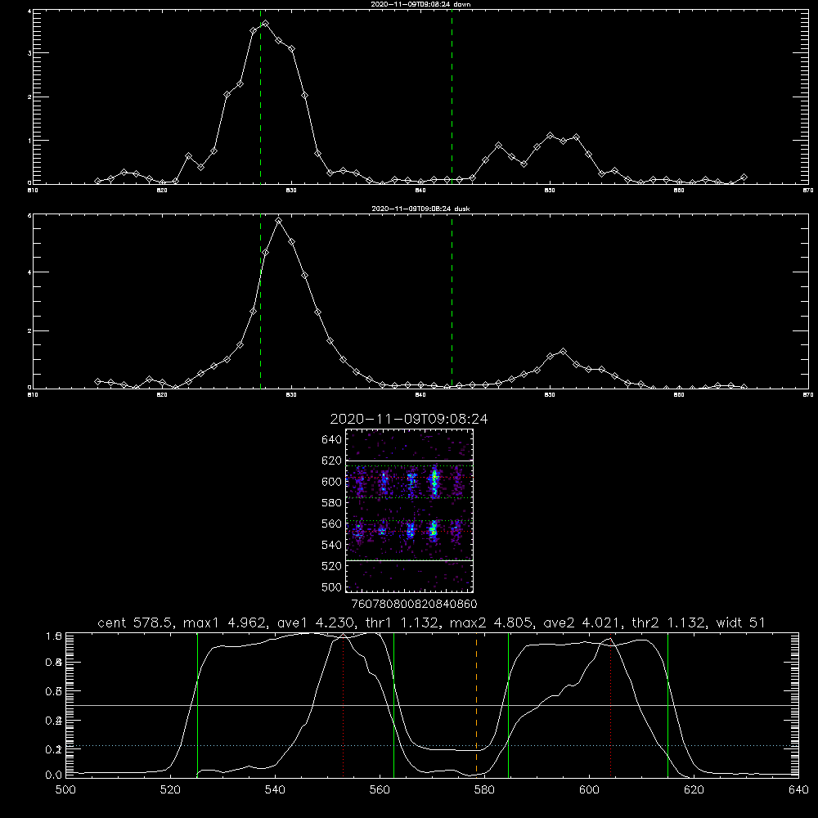818x818 pixels.
Task: Click the 560 label on spectral image y-axis
Action: (x=332, y=524)
